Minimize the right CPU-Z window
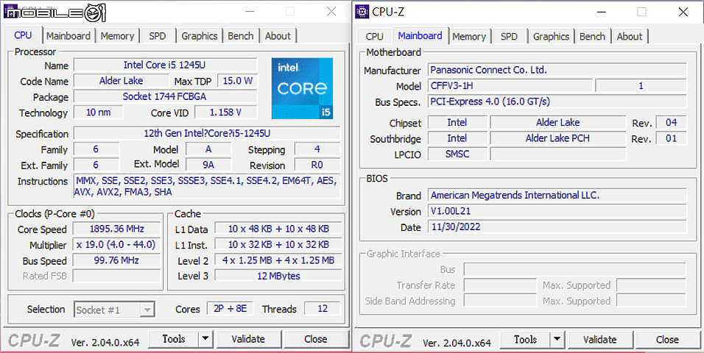This screenshot has width=704, height=353. tap(601, 12)
